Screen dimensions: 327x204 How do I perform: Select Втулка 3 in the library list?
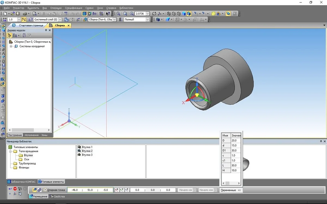(87, 155)
